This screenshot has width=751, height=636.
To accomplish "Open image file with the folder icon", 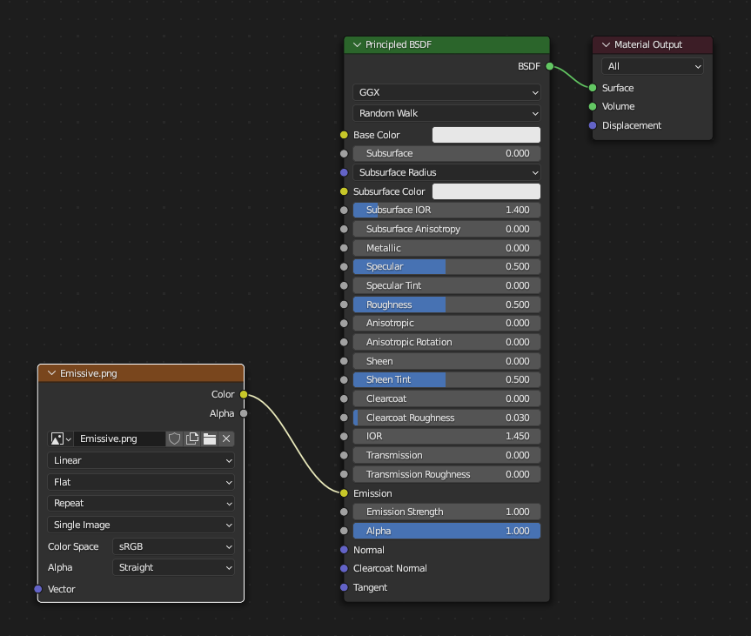I will pos(210,439).
